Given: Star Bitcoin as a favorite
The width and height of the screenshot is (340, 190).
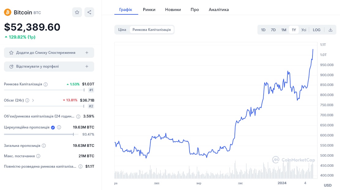Looking at the screenshot, I should (x=77, y=12).
